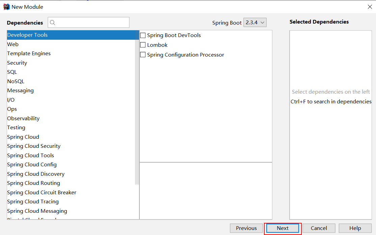Click the IntelliJ icon in title bar
The width and height of the screenshot is (376, 235).
6,7
